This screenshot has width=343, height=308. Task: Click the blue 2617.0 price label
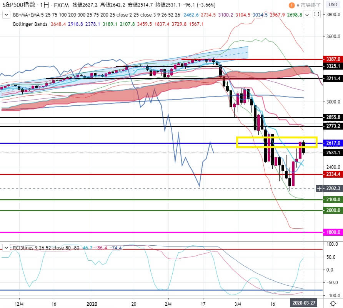click(x=333, y=143)
